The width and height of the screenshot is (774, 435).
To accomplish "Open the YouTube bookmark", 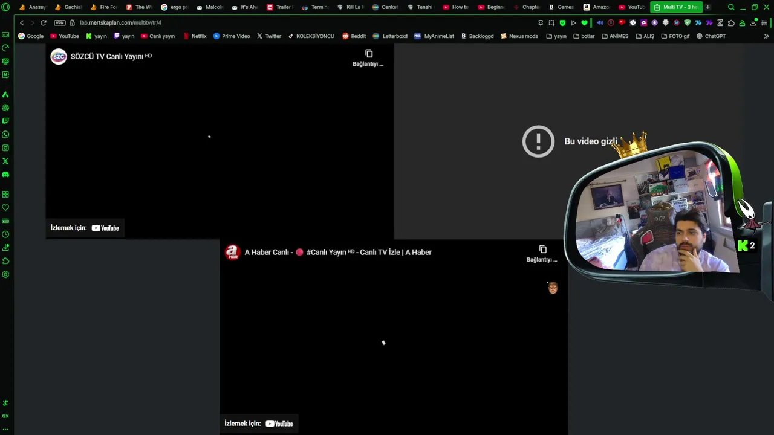I will pyautogui.click(x=65, y=36).
